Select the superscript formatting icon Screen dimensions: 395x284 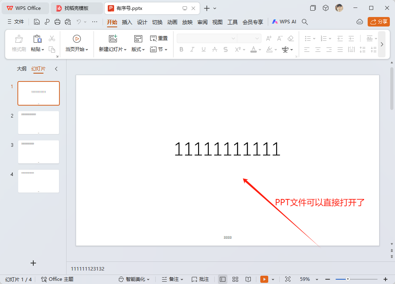pos(238,49)
